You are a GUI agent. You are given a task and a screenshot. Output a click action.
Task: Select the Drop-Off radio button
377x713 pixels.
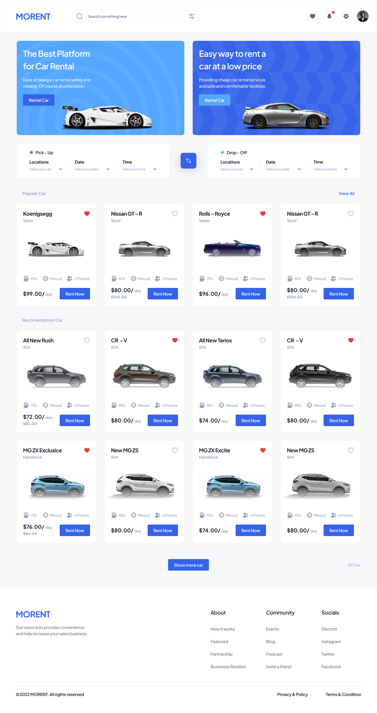coord(223,152)
